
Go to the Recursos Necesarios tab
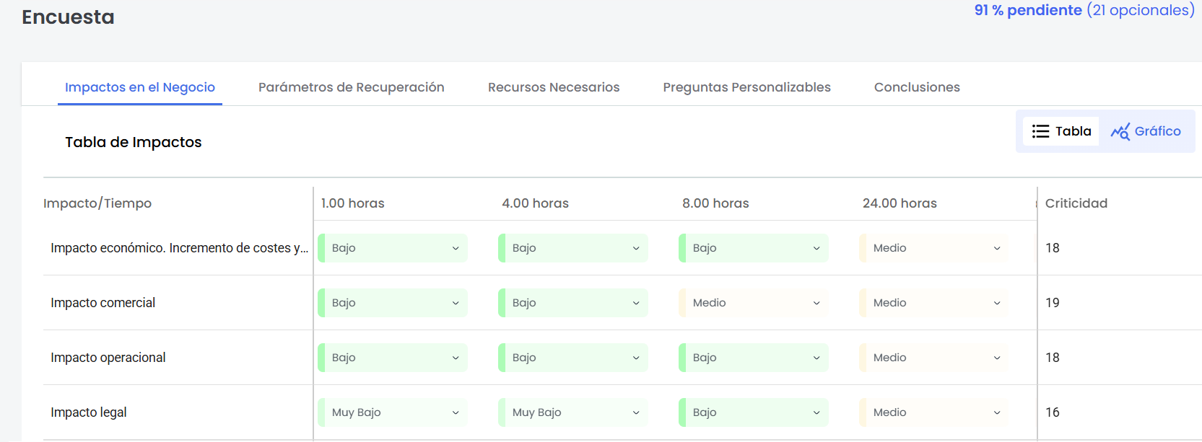point(553,87)
